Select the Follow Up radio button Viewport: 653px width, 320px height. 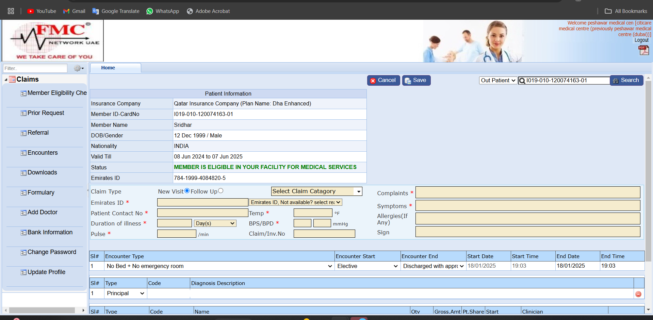click(221, 191)
